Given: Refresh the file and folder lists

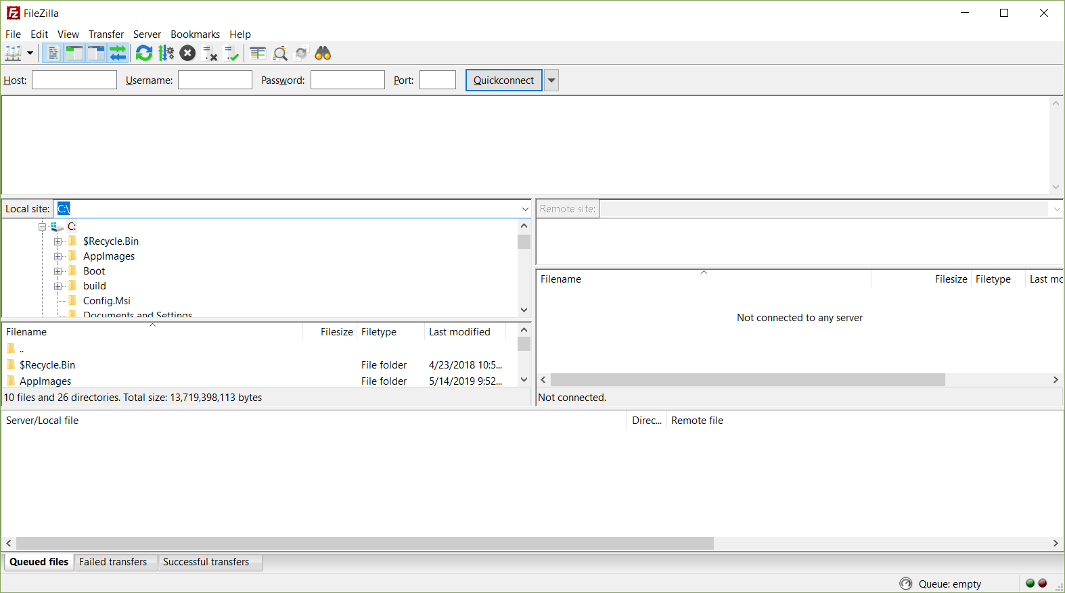Looking at the screenshot, I should pyautogui.click(x=144, y=53).
